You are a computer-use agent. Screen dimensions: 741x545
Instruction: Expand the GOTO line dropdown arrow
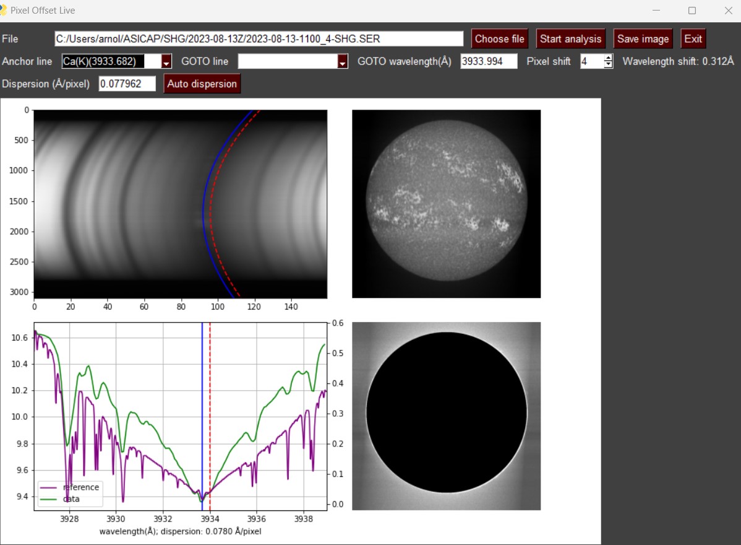(x=343, y=61)
